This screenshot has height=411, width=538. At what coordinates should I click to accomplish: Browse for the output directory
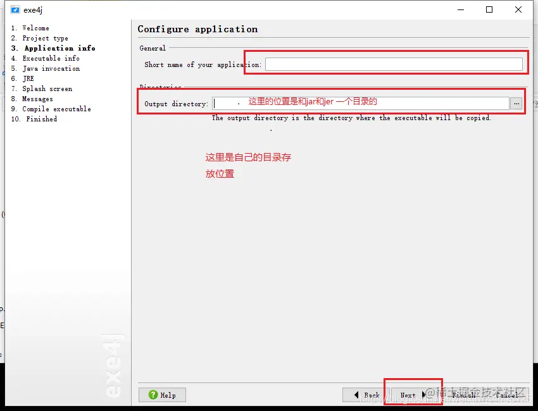[516, 103]
